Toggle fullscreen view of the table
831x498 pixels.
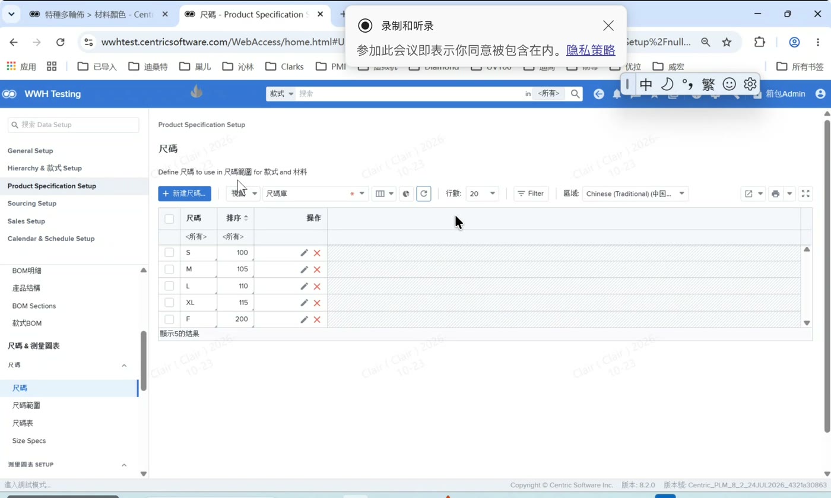click(x=805, y=194)
